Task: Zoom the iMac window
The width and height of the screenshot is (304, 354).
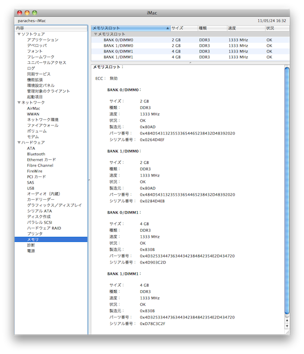Action: pyautogui.click(x=34, y=13)
